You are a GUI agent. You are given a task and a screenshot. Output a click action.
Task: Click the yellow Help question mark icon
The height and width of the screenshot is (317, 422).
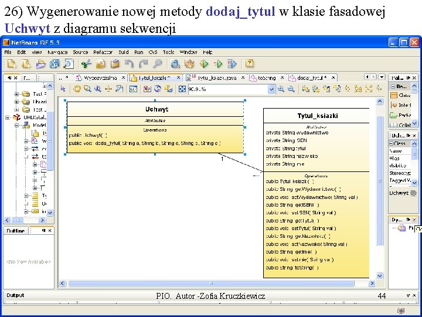point(250,63)
